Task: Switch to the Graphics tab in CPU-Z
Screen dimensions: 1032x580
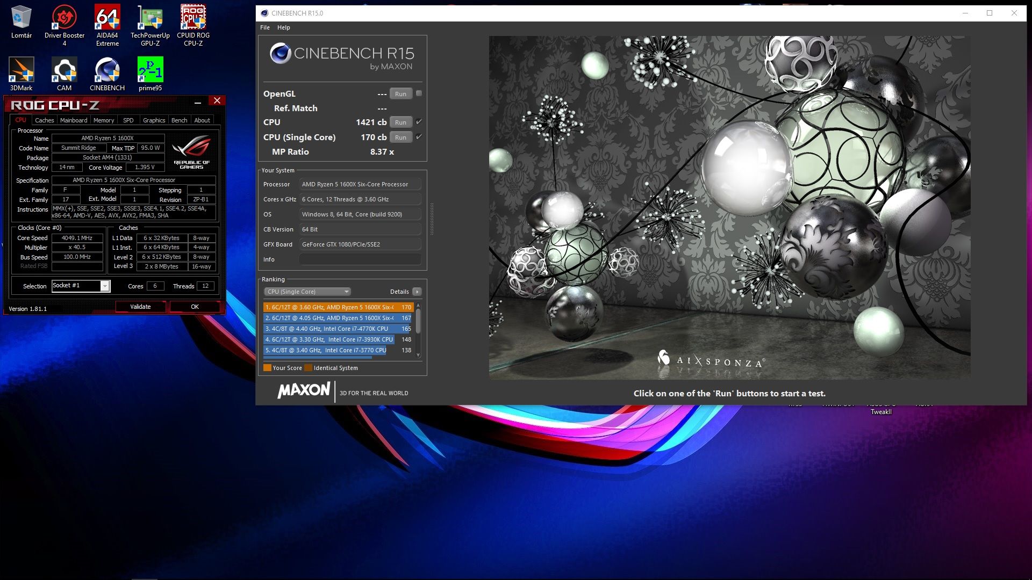Action: pos(154,120)
